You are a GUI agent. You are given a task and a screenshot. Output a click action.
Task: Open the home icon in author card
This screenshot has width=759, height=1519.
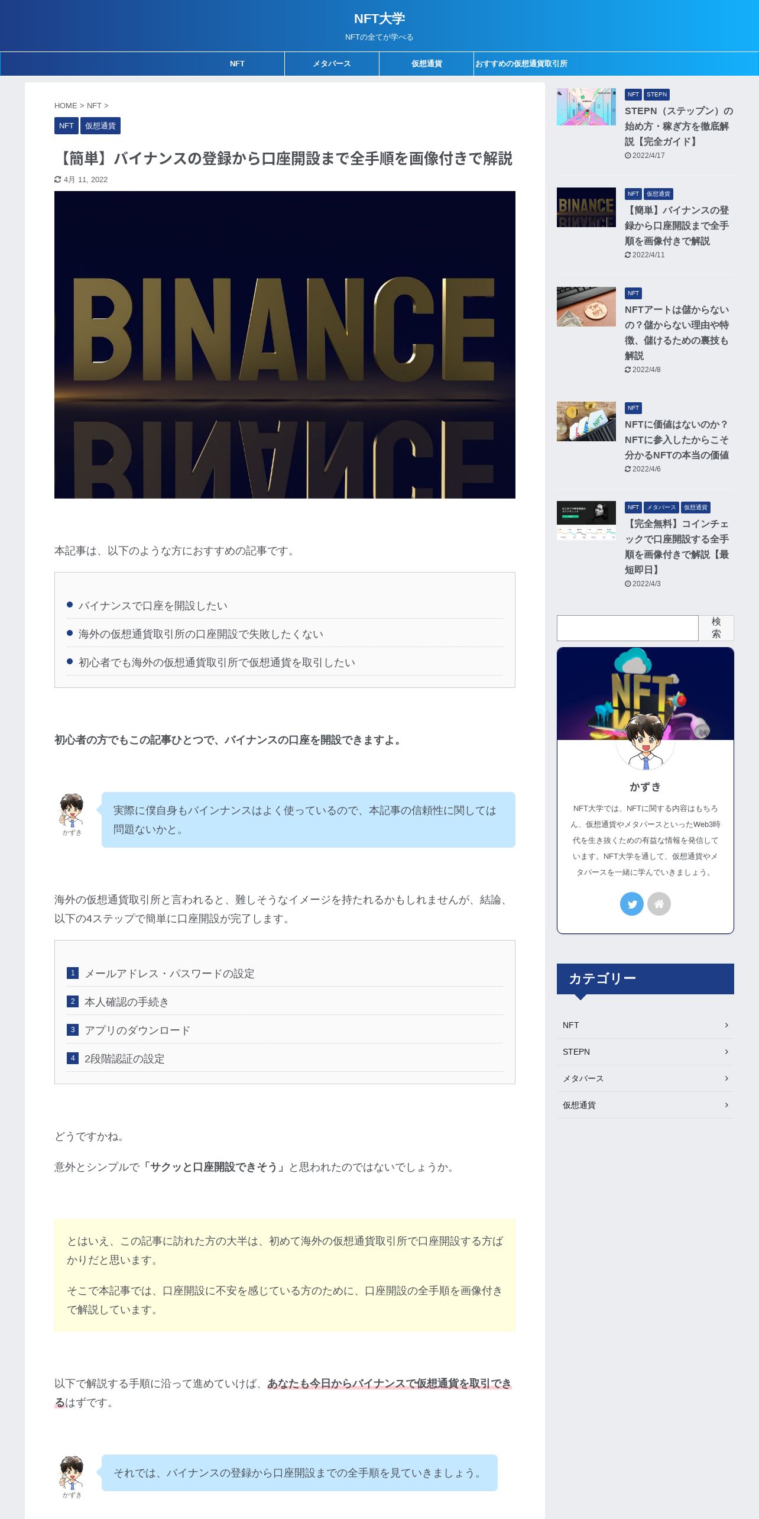click(x=659, y=904)
